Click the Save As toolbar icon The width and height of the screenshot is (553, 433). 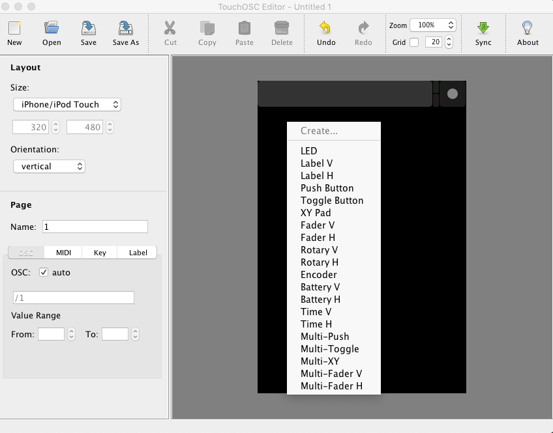[x=126, y=28]
